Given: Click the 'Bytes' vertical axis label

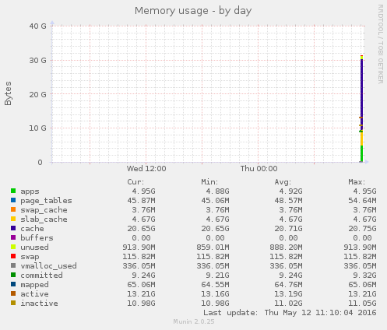Looking at the screenshot, I should [9, 93].
